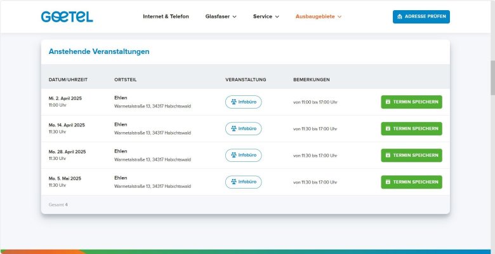Click the page vertical scrollbar thumb
This screenshot has width=495, height=254.
[492, 77]
